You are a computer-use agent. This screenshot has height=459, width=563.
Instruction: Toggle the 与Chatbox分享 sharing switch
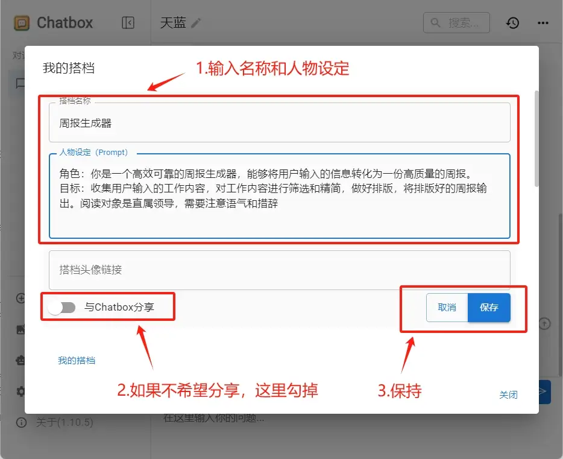tap(62, 308)
